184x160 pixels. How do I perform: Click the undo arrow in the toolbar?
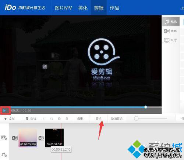tap(44, 119)
